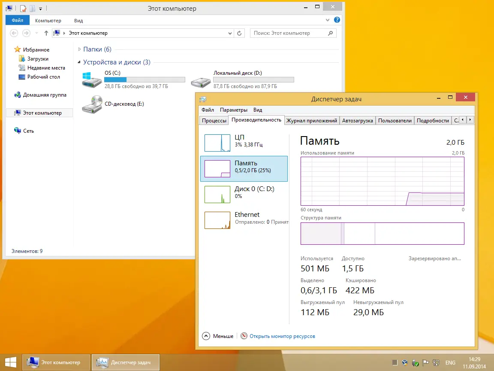Switch to the Пользователи tab

(x=395, y=121)
